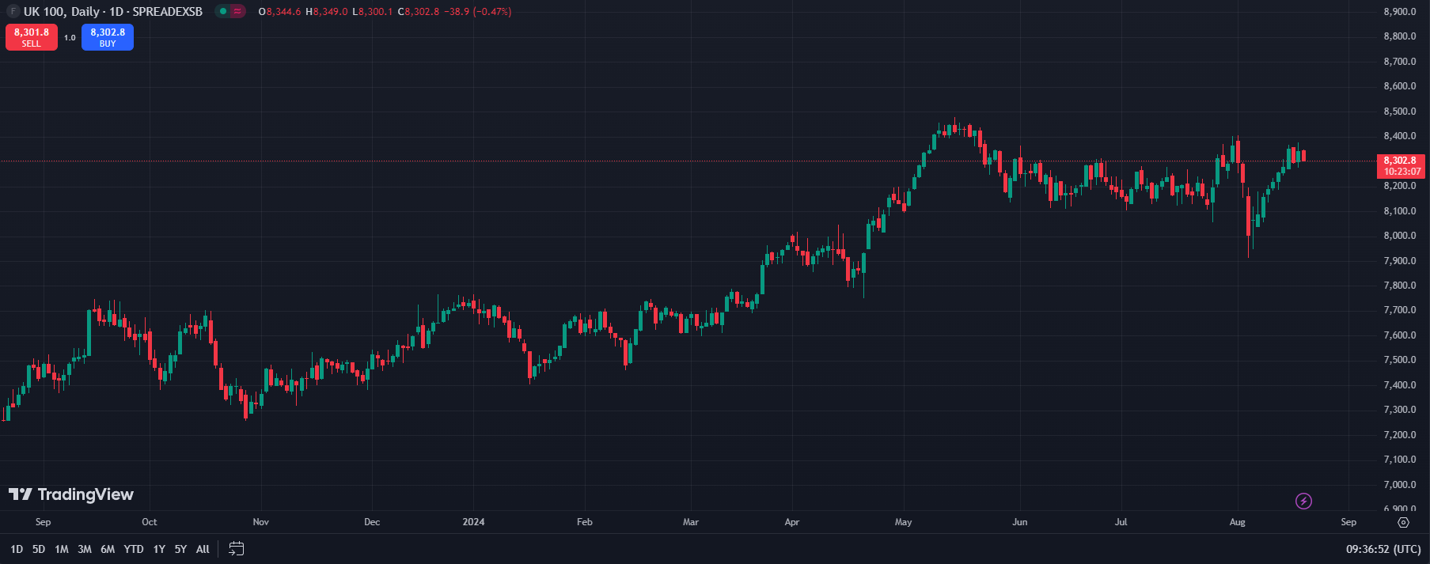Image resolution: width=1430 pixels, height=564 pixels.
Task: Switch to the 3M range
Action: point(85,549)
